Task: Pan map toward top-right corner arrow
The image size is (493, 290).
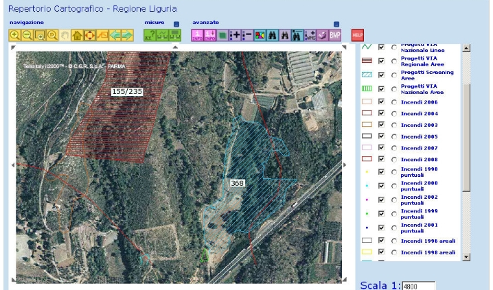Action: click(x=344, y=47)
